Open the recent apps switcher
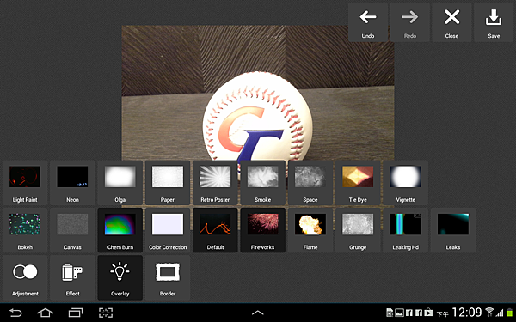 pos(76,313)
